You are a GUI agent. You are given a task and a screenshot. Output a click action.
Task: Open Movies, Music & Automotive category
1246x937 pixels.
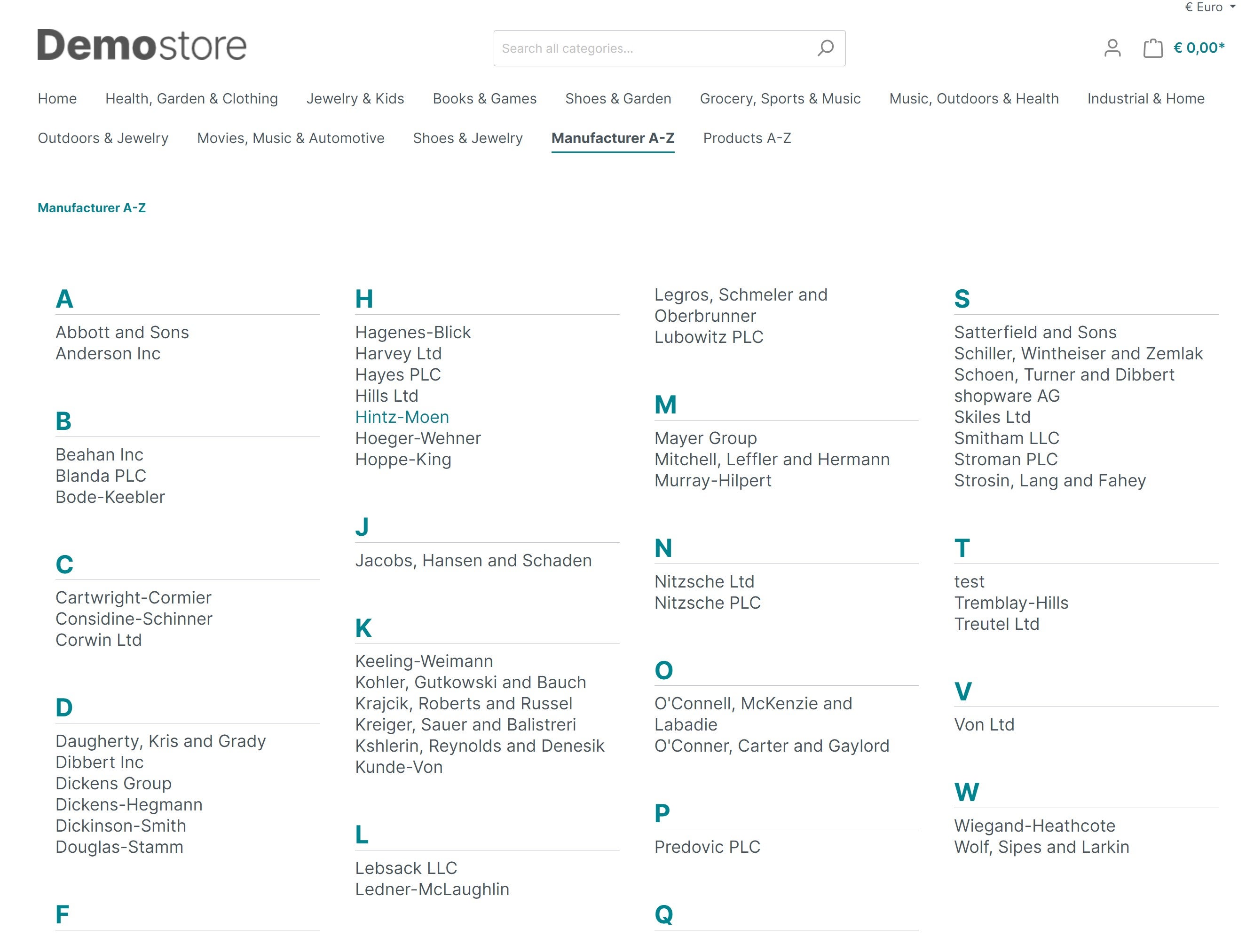point(291,138)
